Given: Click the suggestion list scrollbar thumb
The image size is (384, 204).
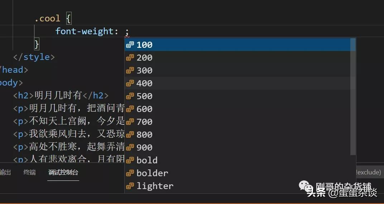Looking at the screenshot, I should tap(353, 96).
